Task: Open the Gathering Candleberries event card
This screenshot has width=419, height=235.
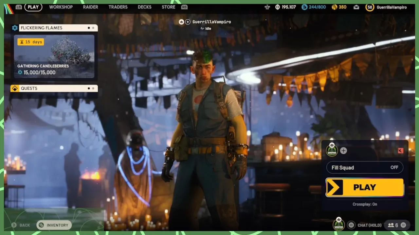Action: [x=54, y=56]
